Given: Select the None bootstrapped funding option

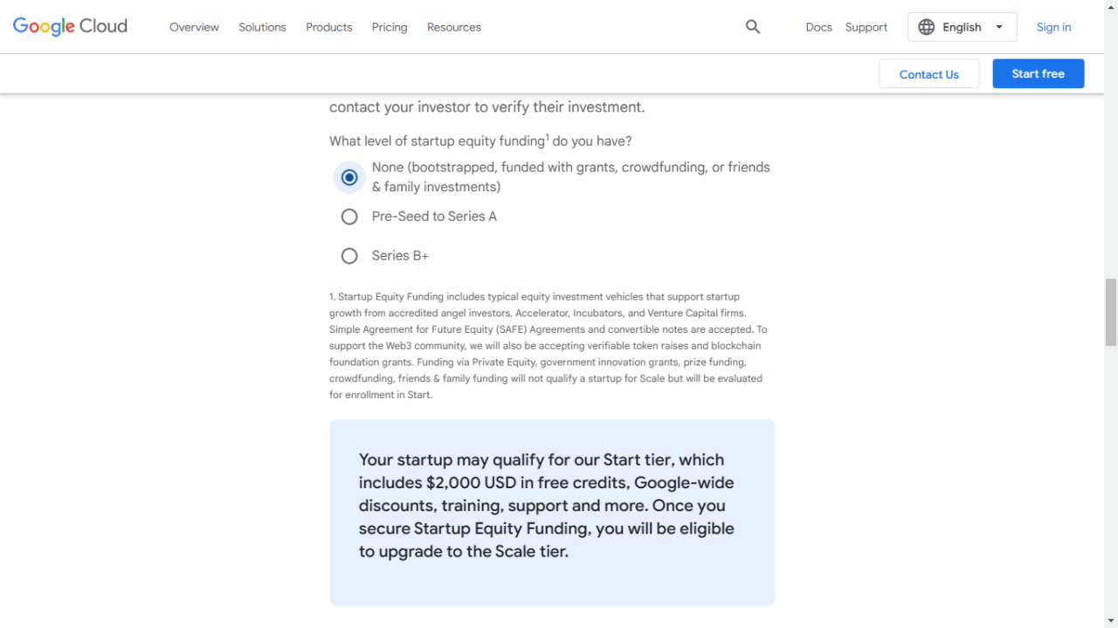Looking at the screenshot, I should pyautogui.click(x=349, y=177).
